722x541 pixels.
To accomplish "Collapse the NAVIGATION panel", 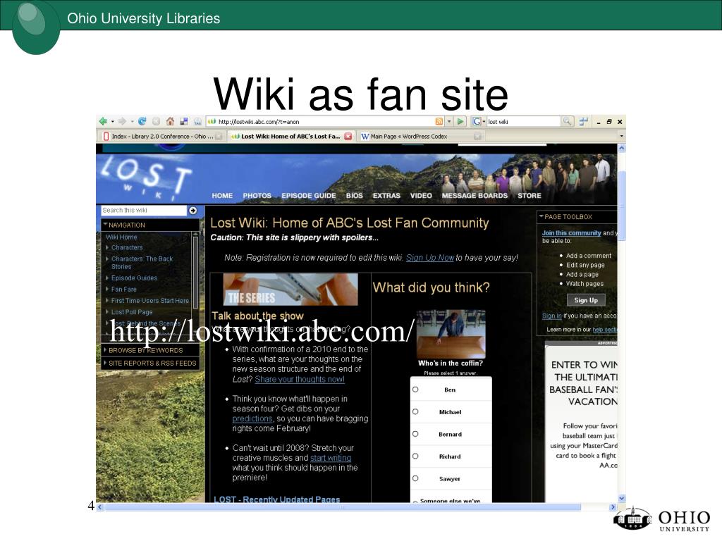I will 106,225.
